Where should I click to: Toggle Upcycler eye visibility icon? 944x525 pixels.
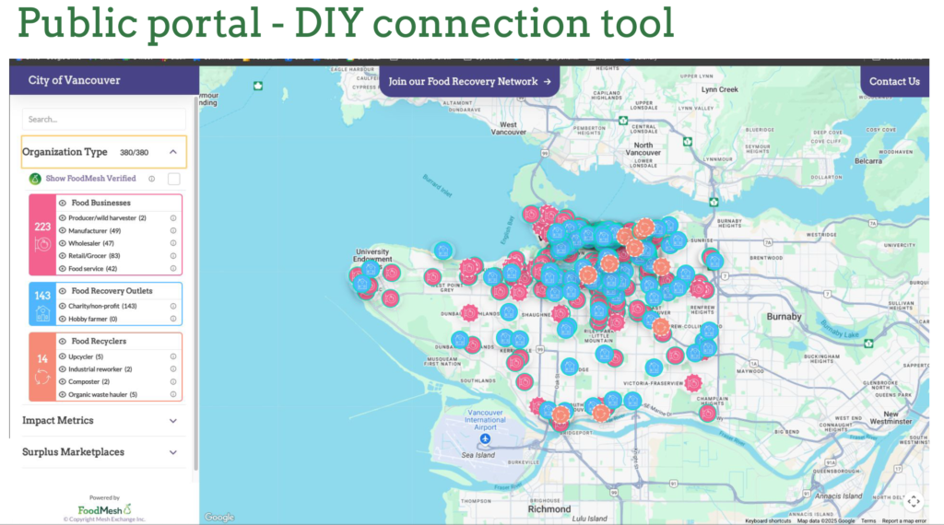click(63, 356)
